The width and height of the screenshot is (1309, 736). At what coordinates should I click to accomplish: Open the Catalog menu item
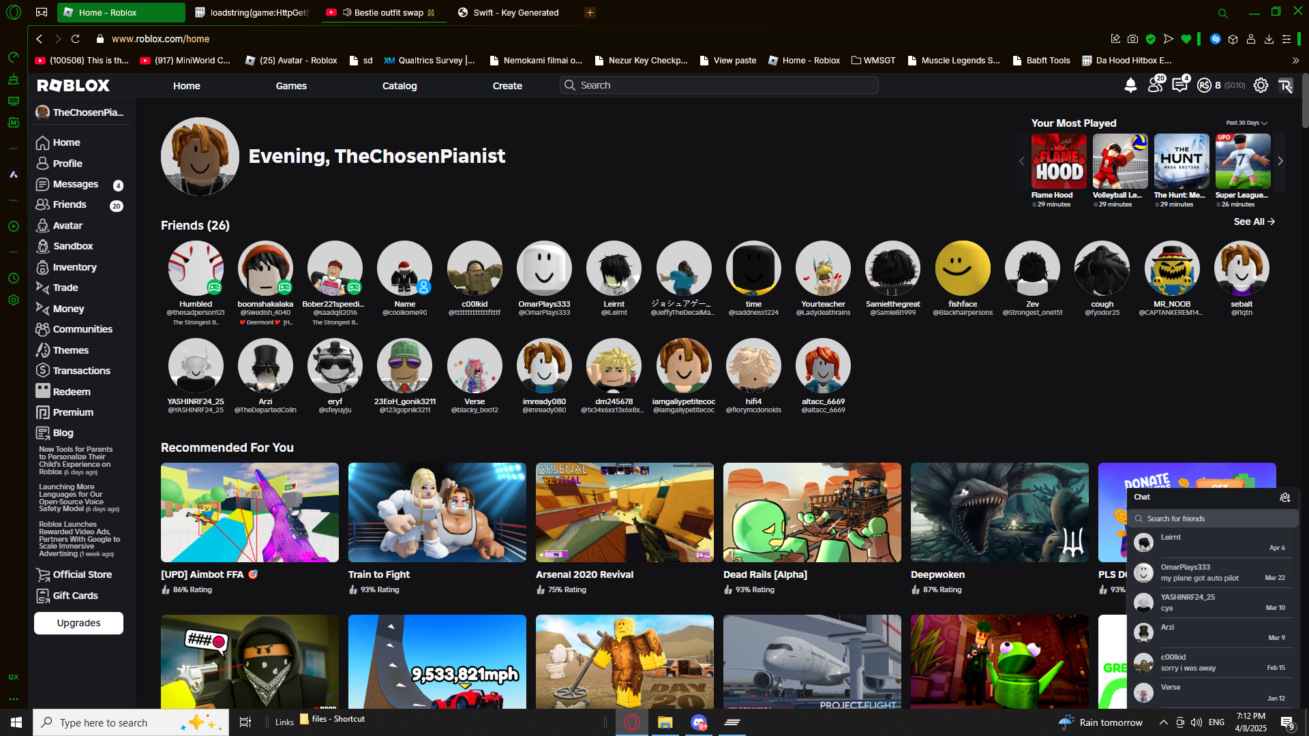tap(400, 86)
